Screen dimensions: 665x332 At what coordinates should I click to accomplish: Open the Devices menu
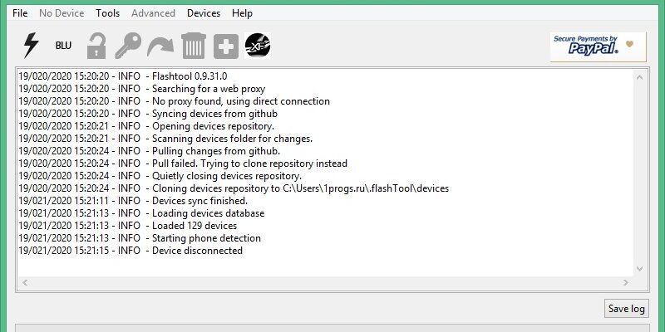[x=204, y=13]
